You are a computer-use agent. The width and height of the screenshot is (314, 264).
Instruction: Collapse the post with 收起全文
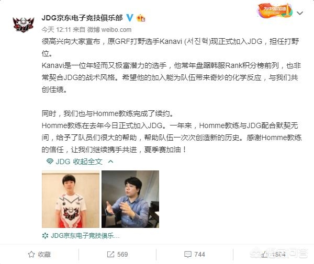coord(87,162)
